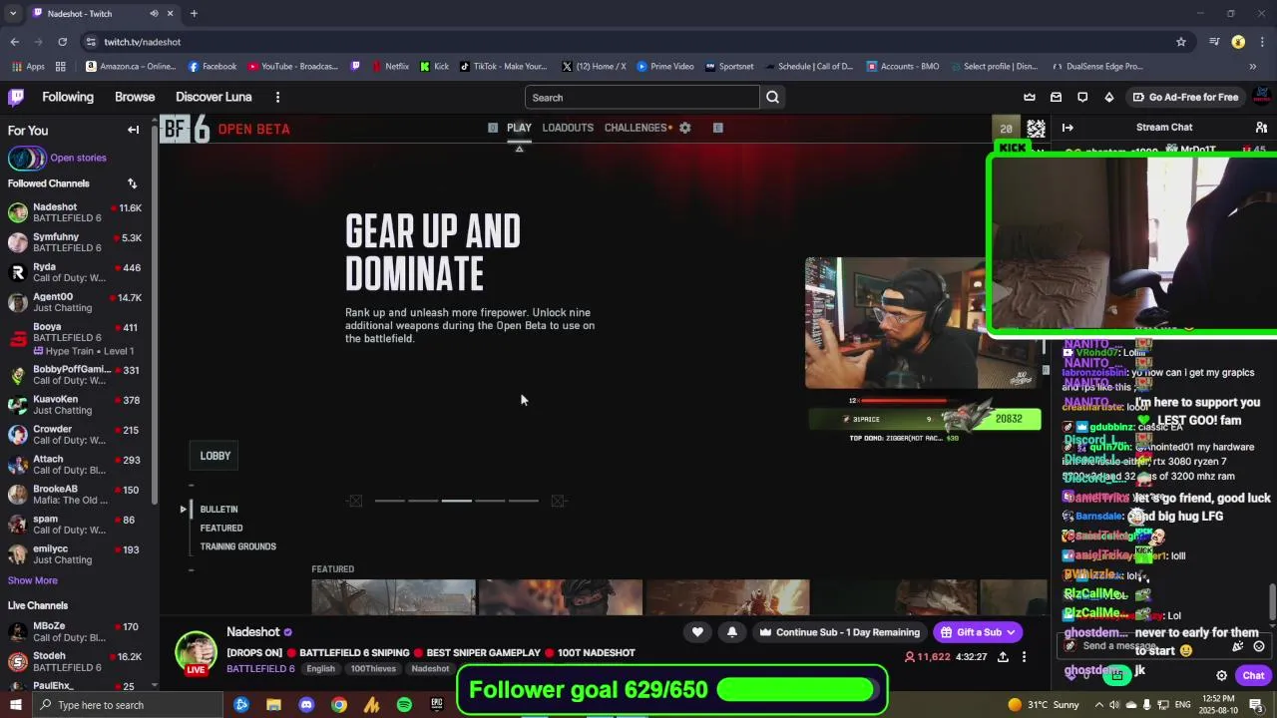Go back in browser history
Viewport: 1277px width, 718px height.
14,42
